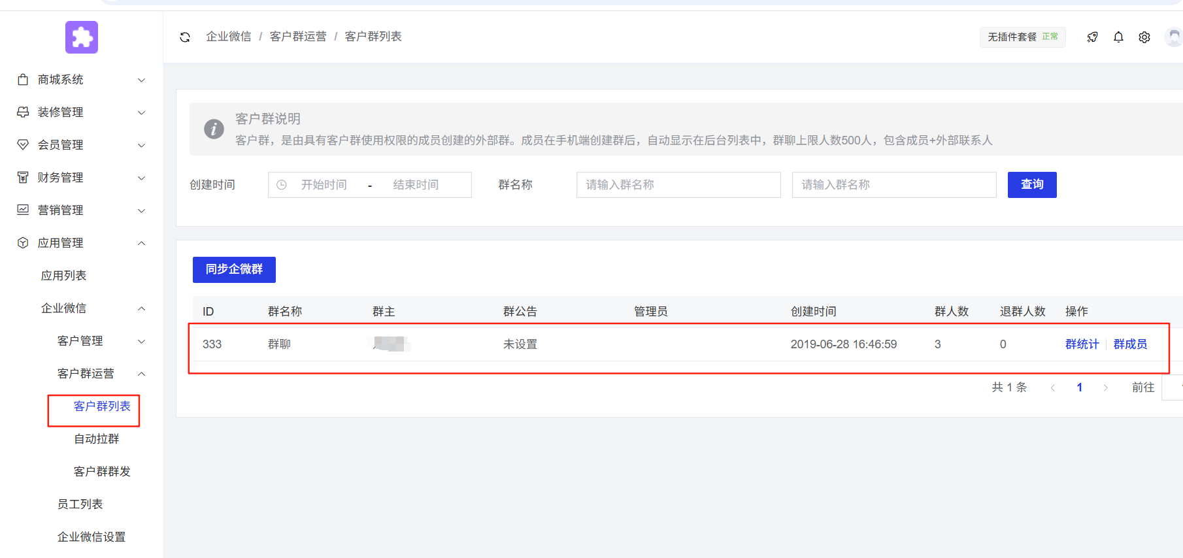The height and width of the screenshot is (558, 1183).
Task: Open the rocket icon in top bar
Action: point(1092,37)
